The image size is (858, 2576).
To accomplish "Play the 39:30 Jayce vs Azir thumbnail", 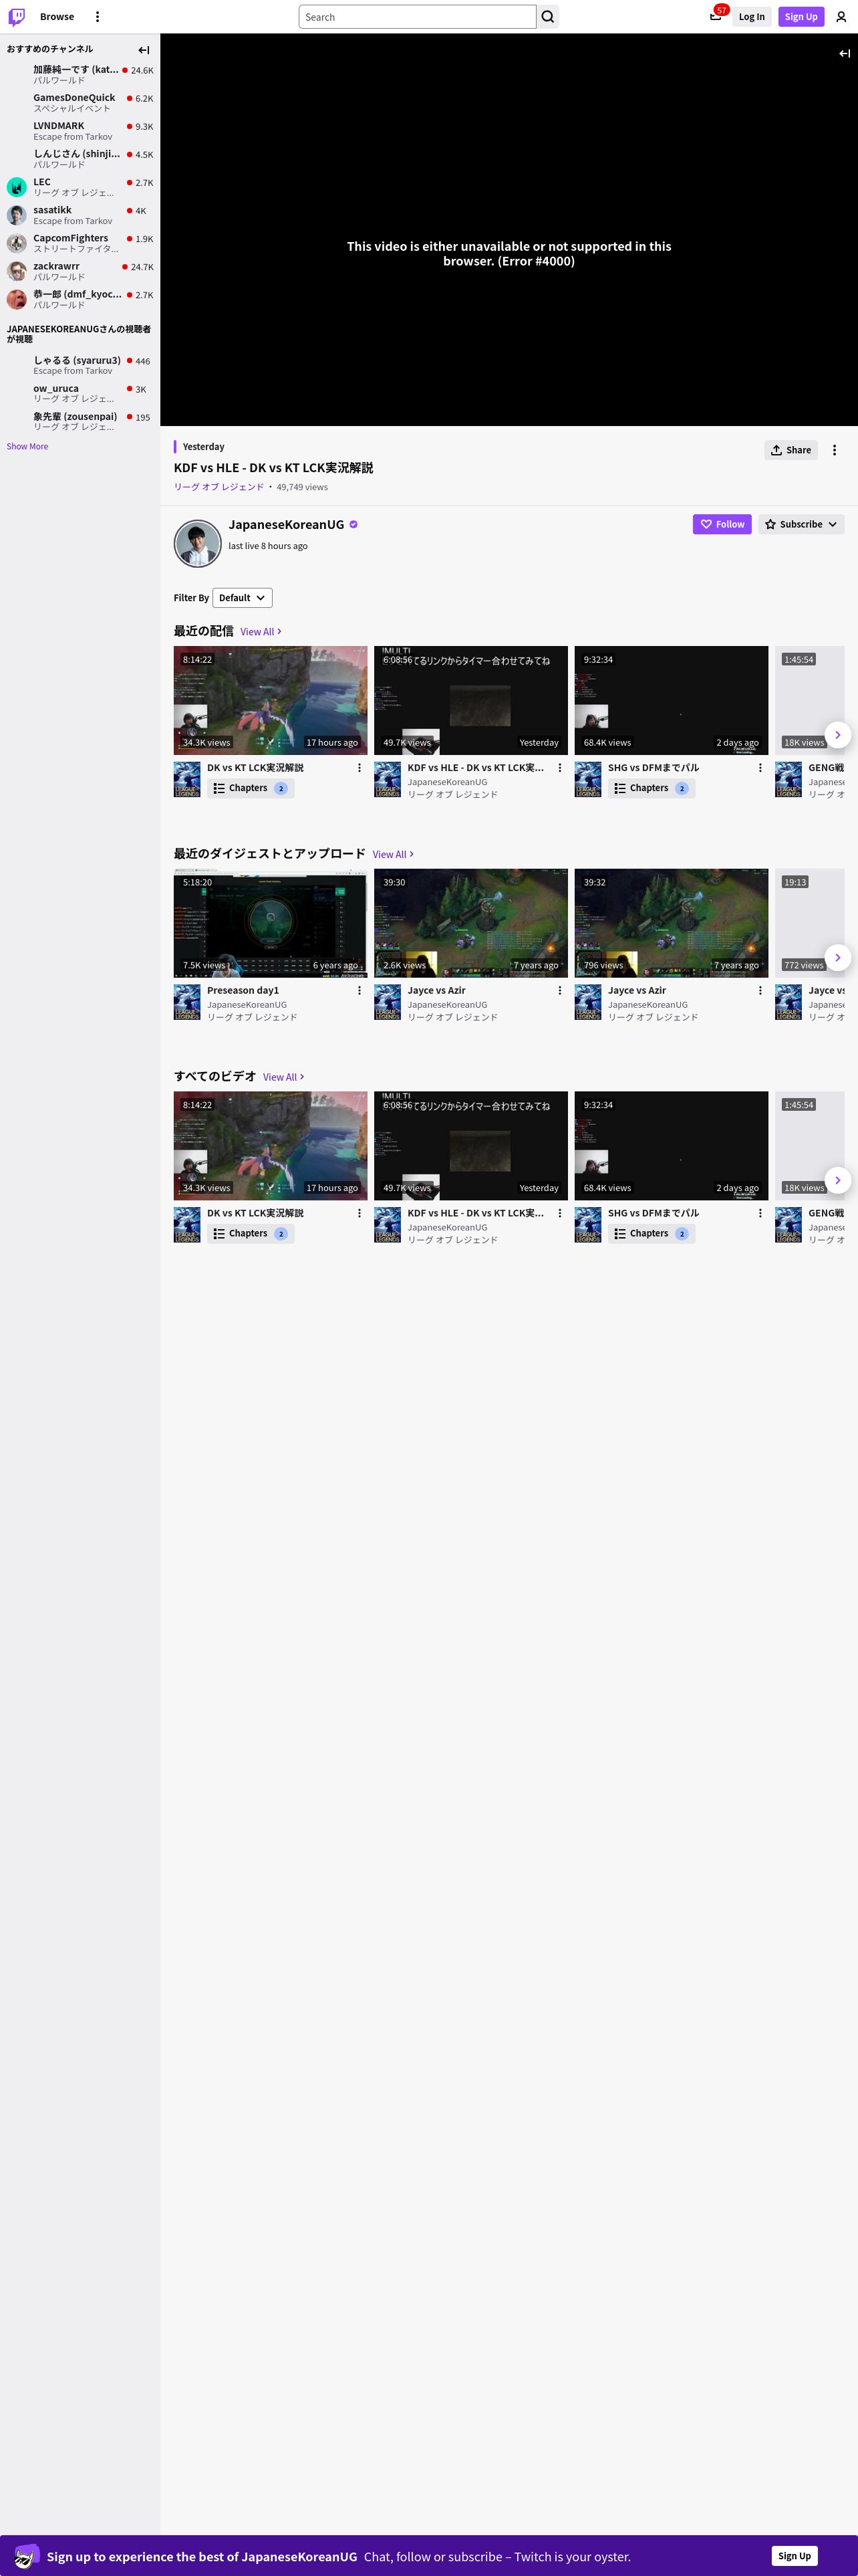I will coord(472,923).
